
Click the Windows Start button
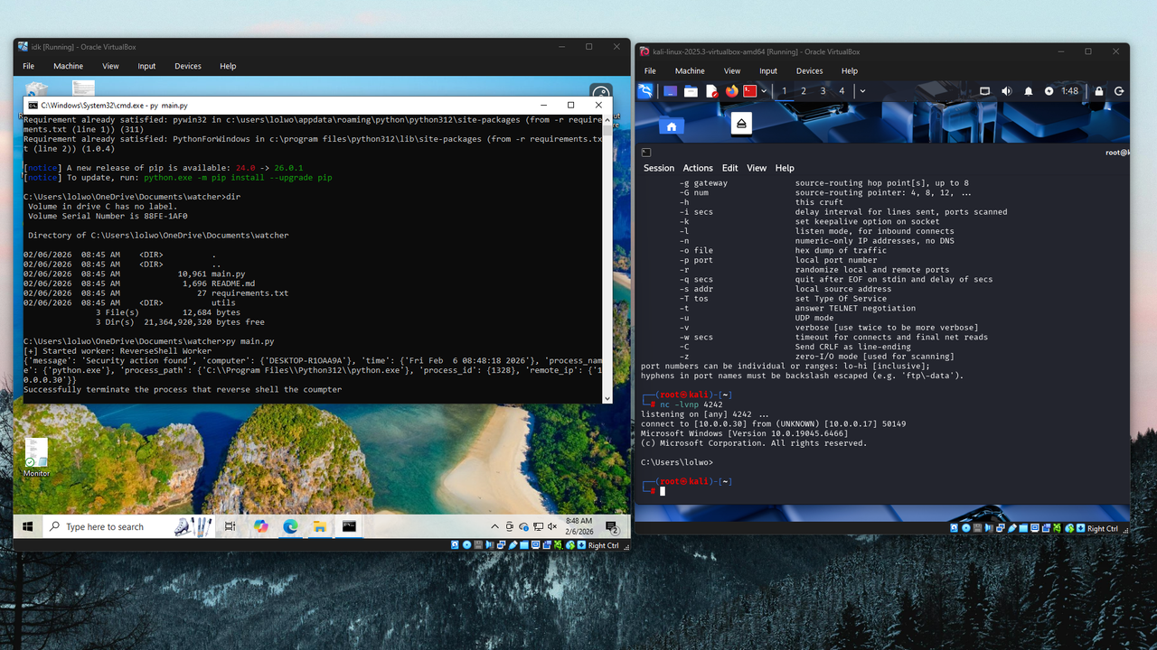tap(27, 526)
